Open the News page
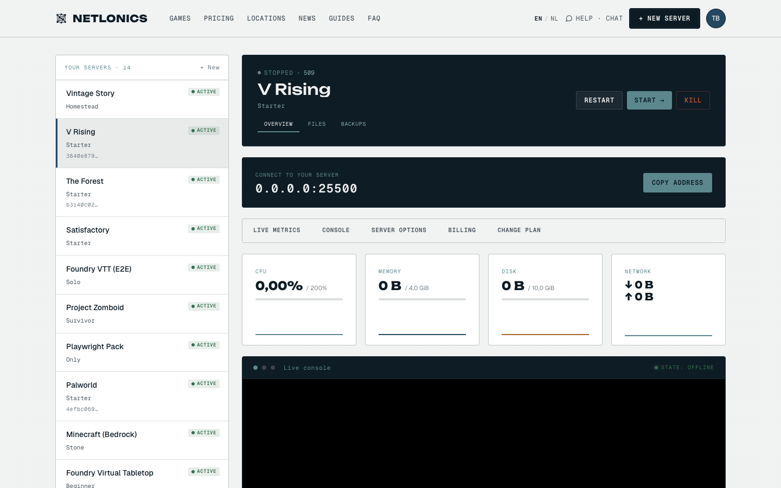The image size is (781, 488). point(307,18)
